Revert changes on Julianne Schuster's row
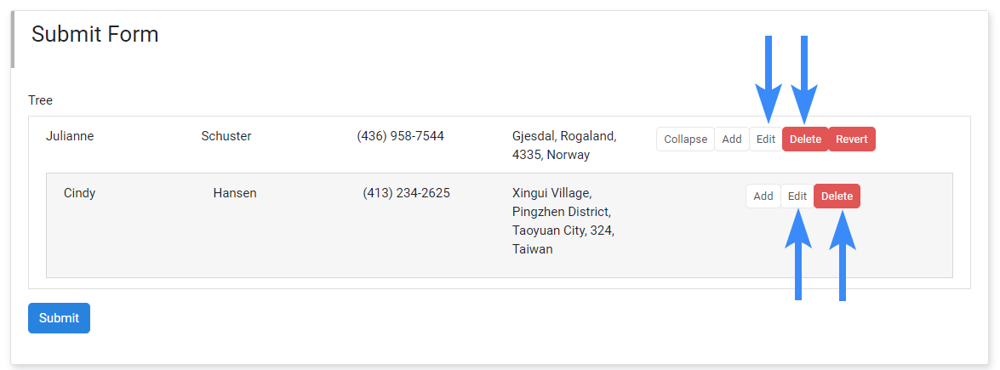This screenshot has width=1000, height=370. [851, 139]
